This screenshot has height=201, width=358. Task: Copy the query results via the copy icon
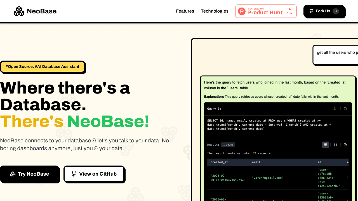coord(345,145)
